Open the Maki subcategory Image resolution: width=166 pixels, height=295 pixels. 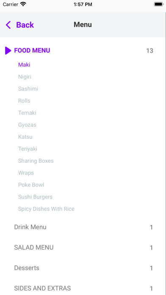point(24,65)
